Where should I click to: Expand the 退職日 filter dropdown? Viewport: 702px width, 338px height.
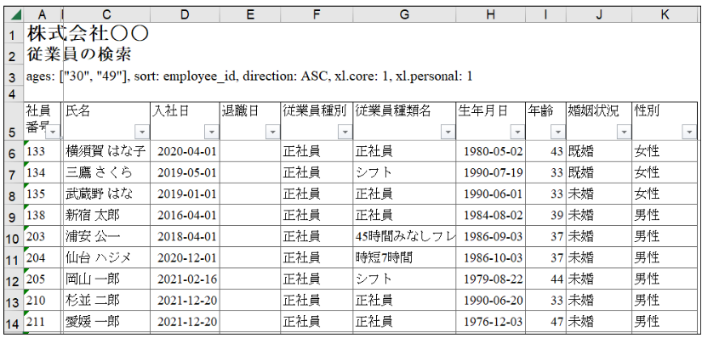[272, 132]
